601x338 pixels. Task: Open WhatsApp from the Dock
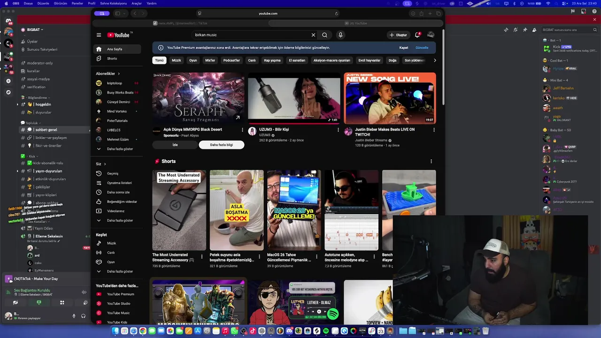click(x=234, y=331)
